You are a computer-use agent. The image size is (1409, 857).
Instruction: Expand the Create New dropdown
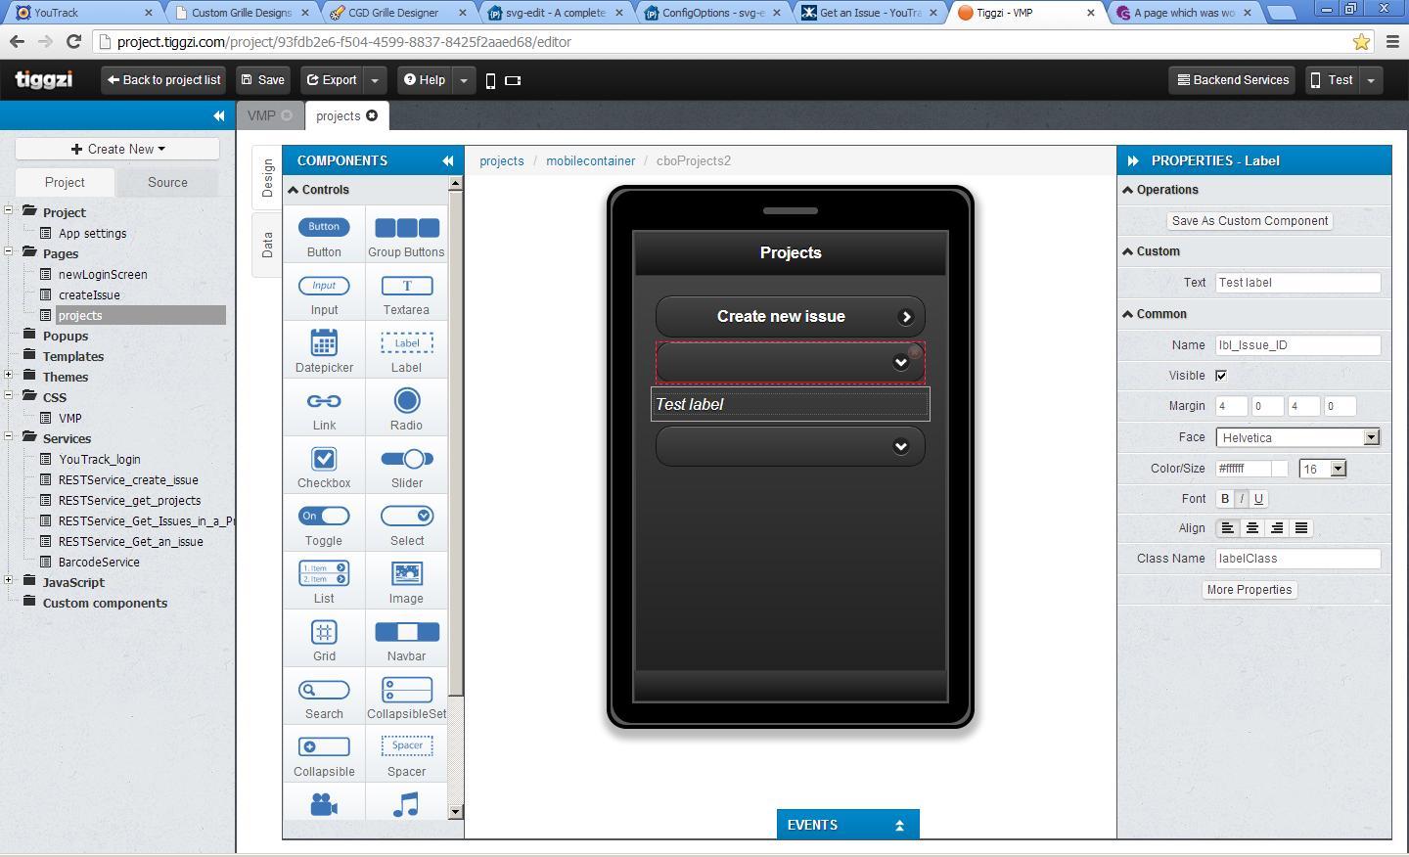pos(117,149)
